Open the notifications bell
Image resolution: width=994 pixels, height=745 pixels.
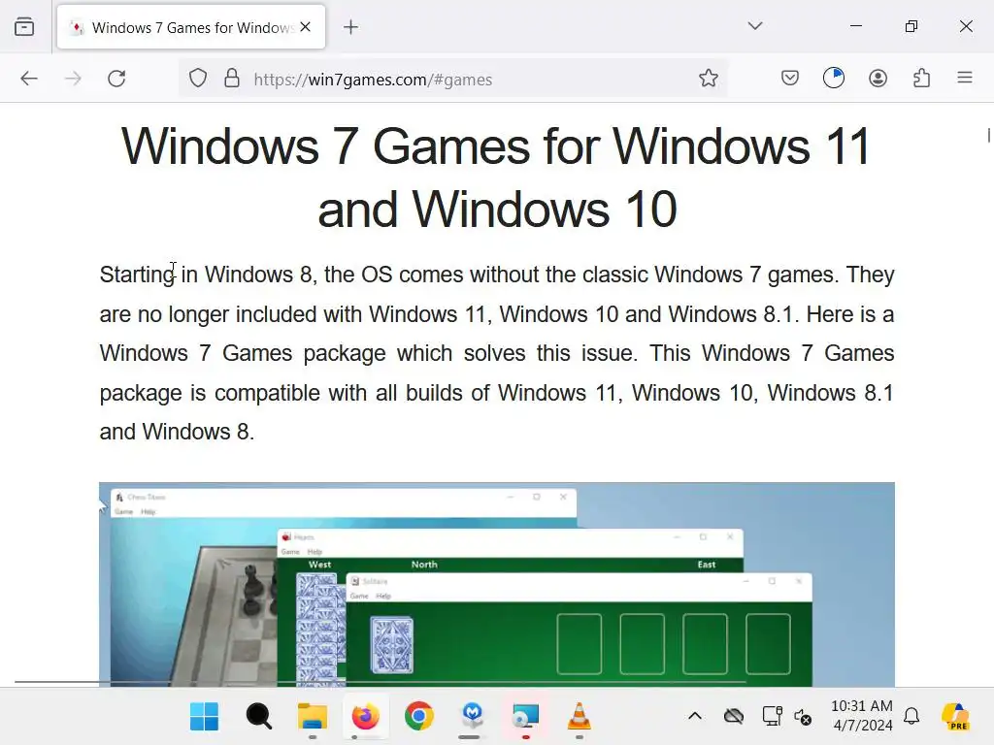pos(911,717)
